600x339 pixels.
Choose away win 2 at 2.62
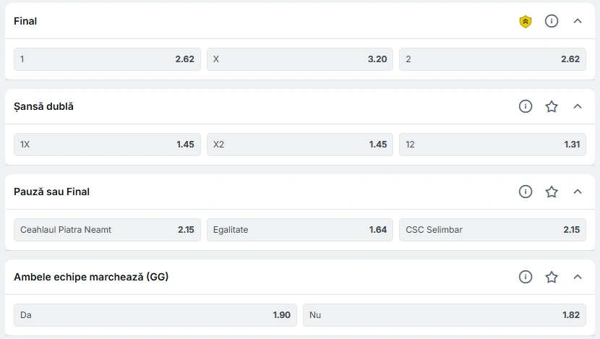click(x=492, y=59)
